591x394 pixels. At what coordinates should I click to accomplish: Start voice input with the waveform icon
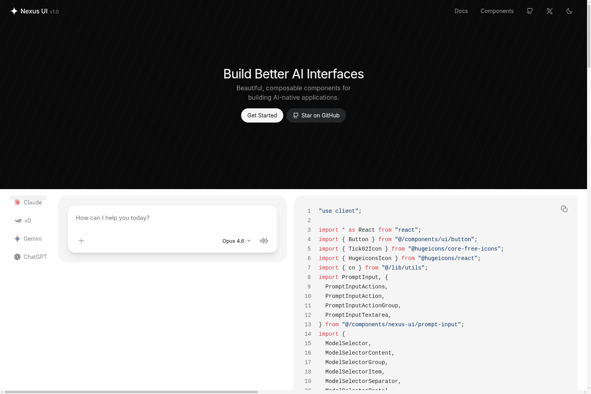264,241
